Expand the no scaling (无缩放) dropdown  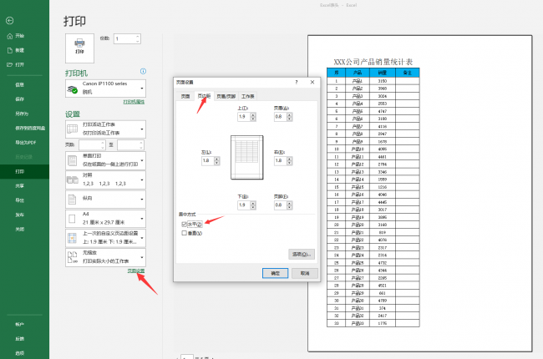tap(142, 258)
